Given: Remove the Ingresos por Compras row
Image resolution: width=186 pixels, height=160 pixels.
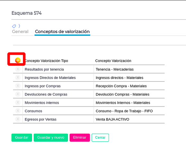Looking at the screenshot, I should [18, 86].
